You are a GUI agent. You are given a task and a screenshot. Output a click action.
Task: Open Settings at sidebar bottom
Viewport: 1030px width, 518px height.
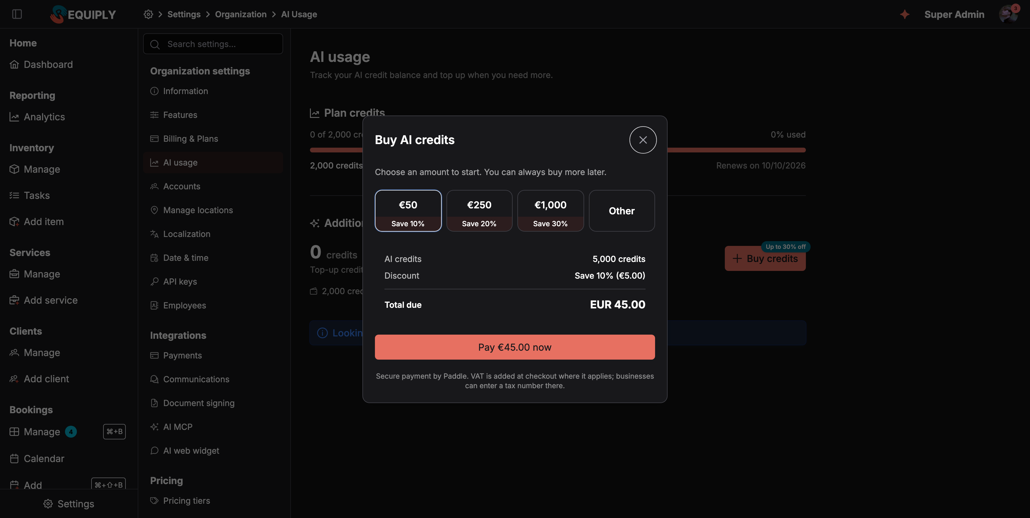tap(69, 504)
